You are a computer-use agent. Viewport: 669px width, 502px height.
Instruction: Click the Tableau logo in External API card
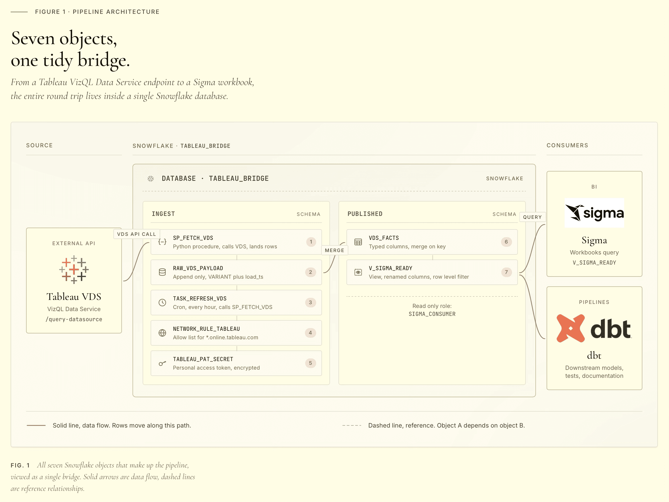coord(74,269)
